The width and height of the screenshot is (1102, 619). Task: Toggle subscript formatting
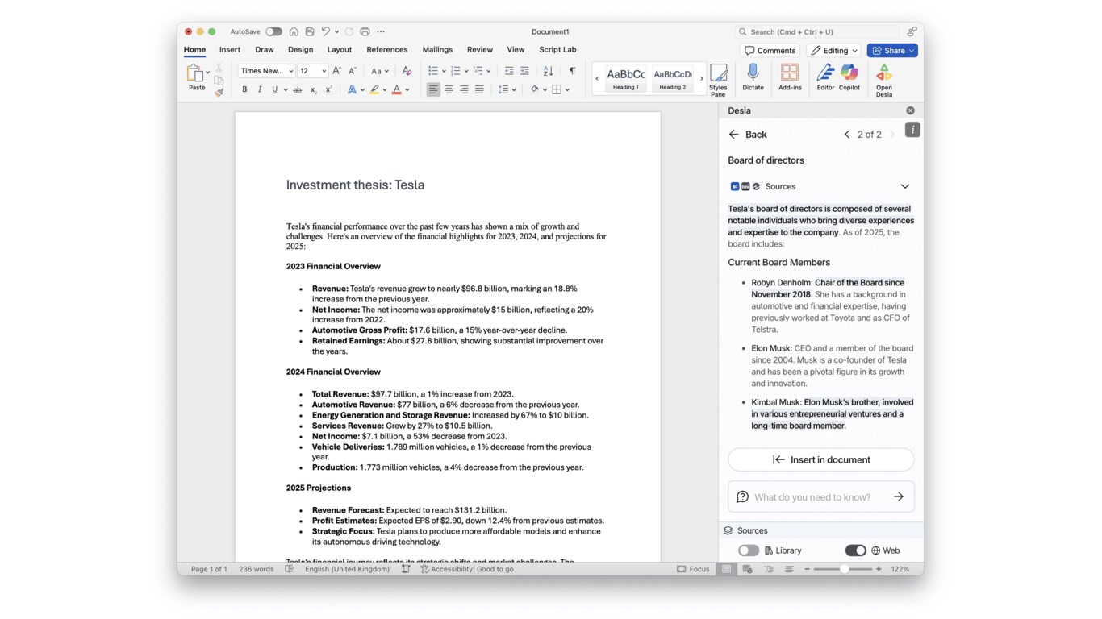point(313,89)
